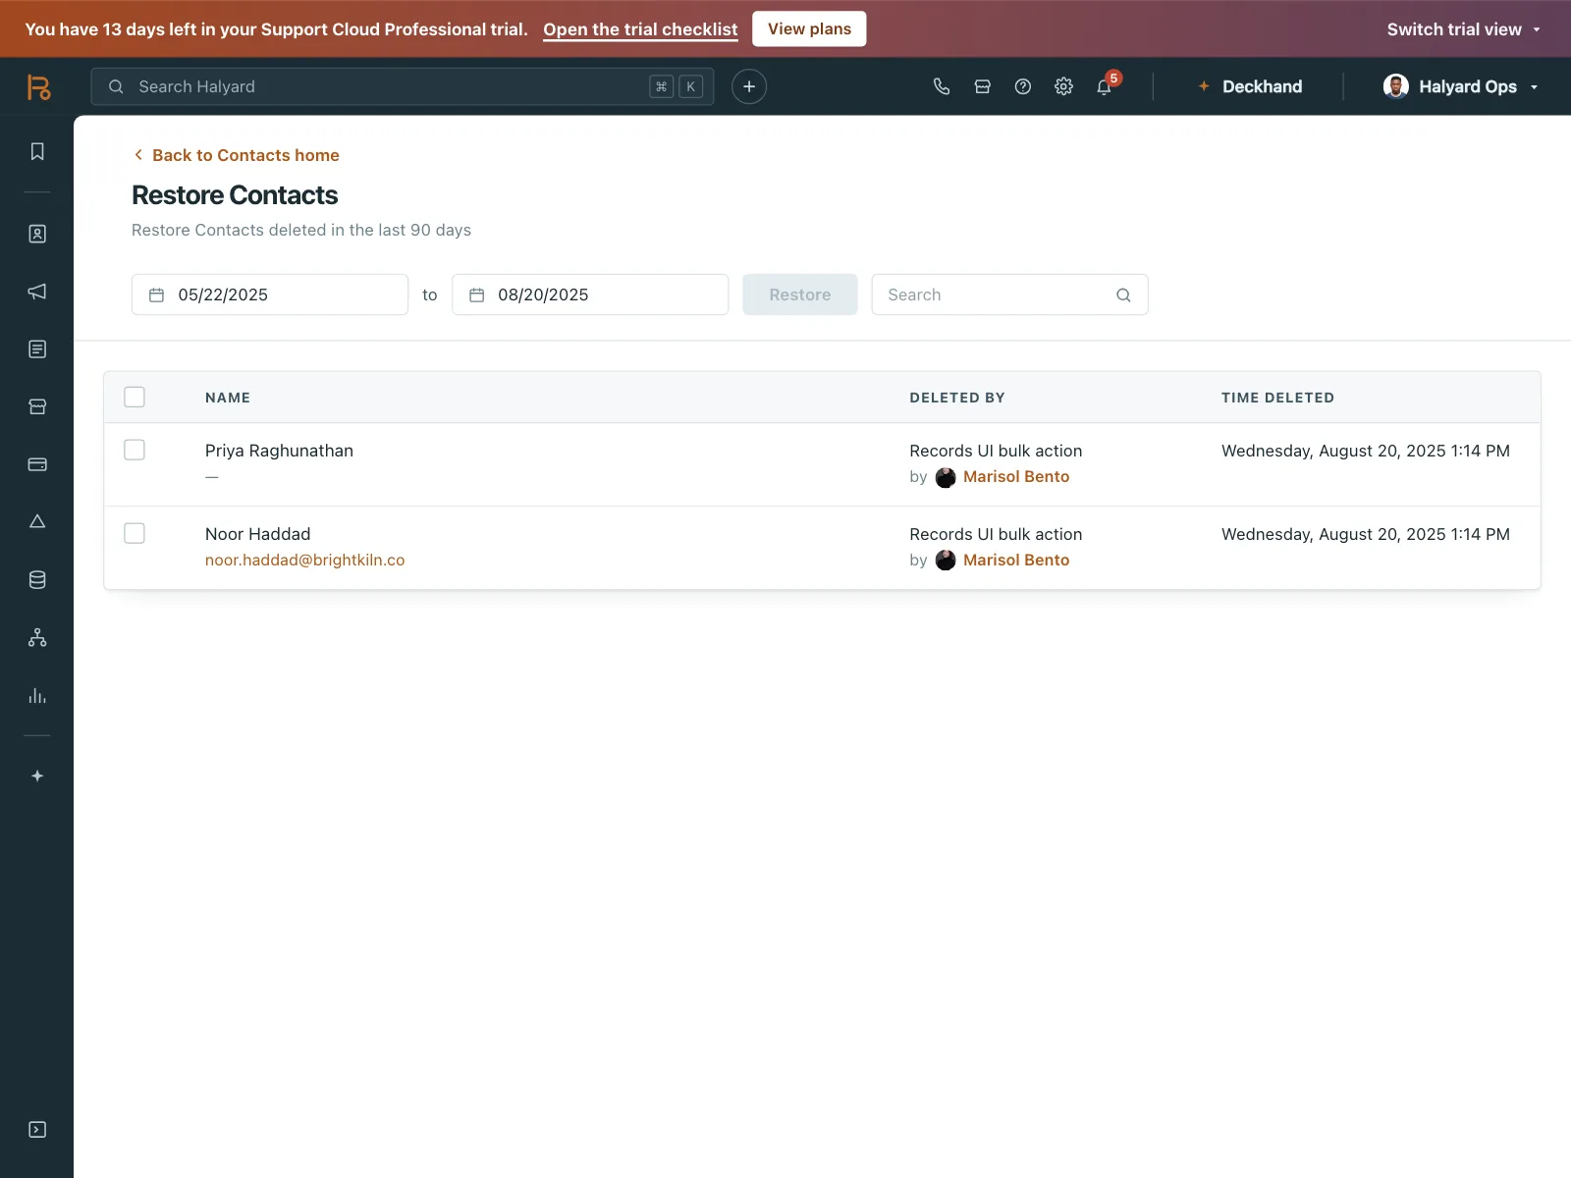Click the Priya Raghunathan name
Screen dimensions: 1571x1178
pos(279,451)
